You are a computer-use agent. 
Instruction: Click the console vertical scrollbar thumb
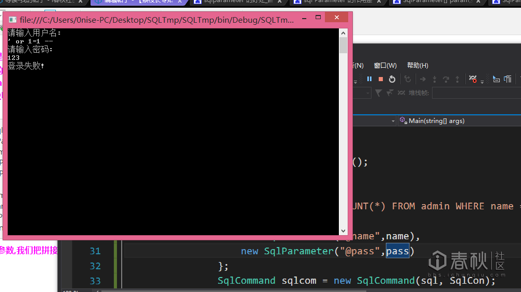tap(343, 45)
